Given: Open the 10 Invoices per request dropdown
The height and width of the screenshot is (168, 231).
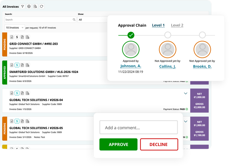Looking at the screenshot, I should tap(15, 28).
